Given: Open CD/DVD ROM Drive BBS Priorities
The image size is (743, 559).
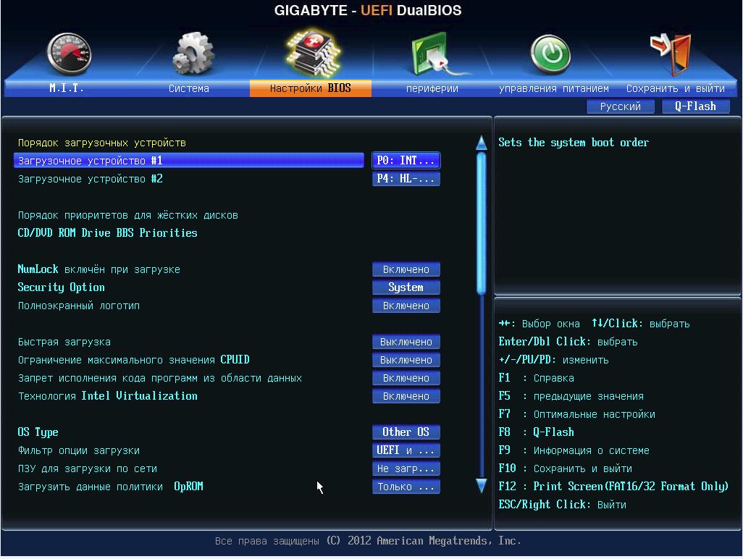Looking at the screenshot, I should click(x=108, y=232).
